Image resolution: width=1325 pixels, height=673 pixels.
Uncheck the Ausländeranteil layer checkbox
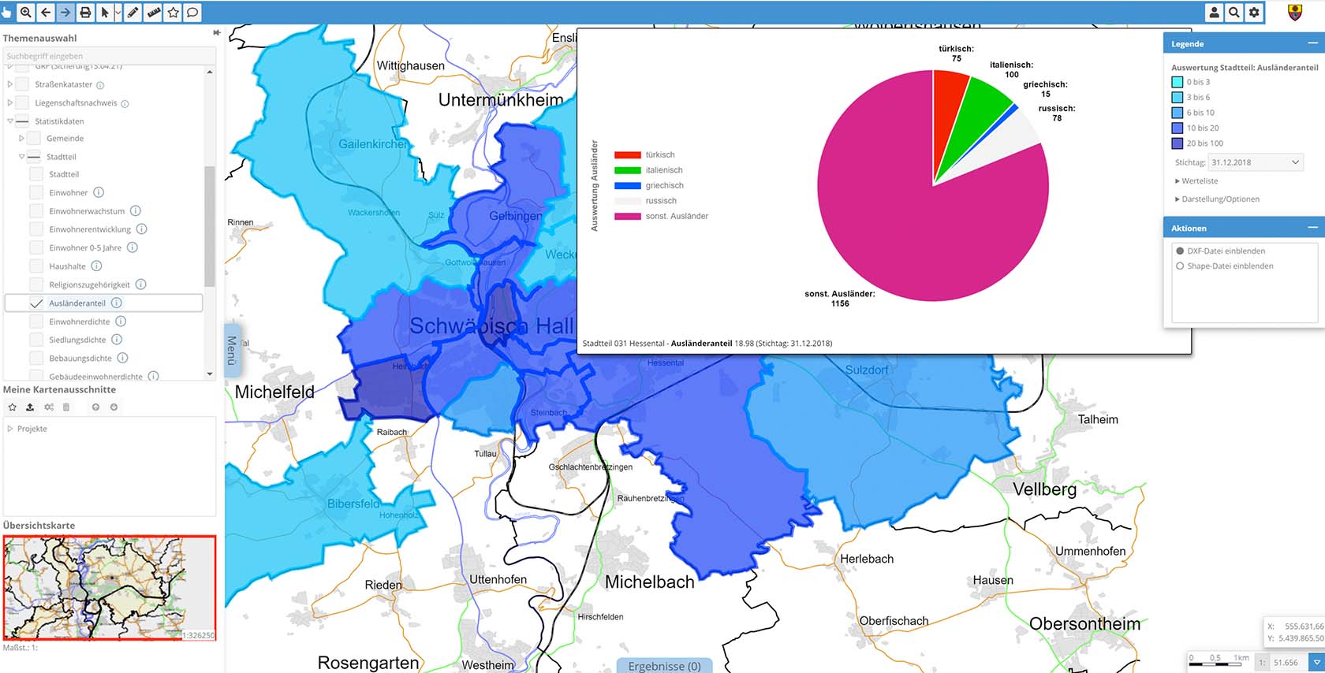click(x=36, y=303)
